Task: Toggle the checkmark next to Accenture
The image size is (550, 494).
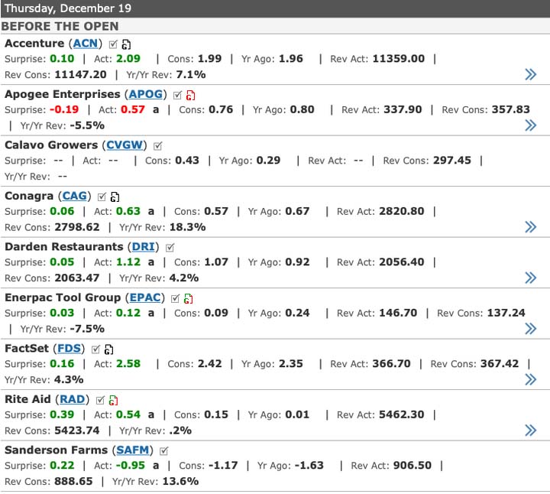Action: [113, 44]
